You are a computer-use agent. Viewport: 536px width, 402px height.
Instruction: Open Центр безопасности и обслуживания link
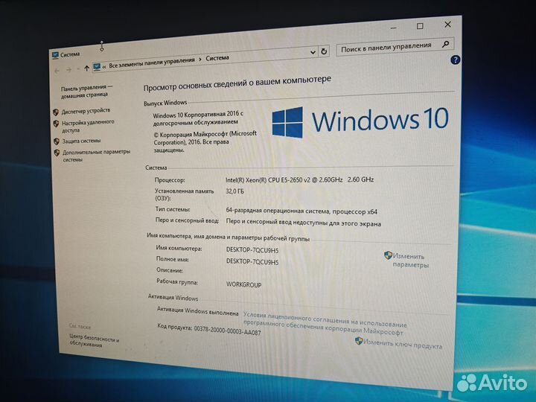click(95, 340)
